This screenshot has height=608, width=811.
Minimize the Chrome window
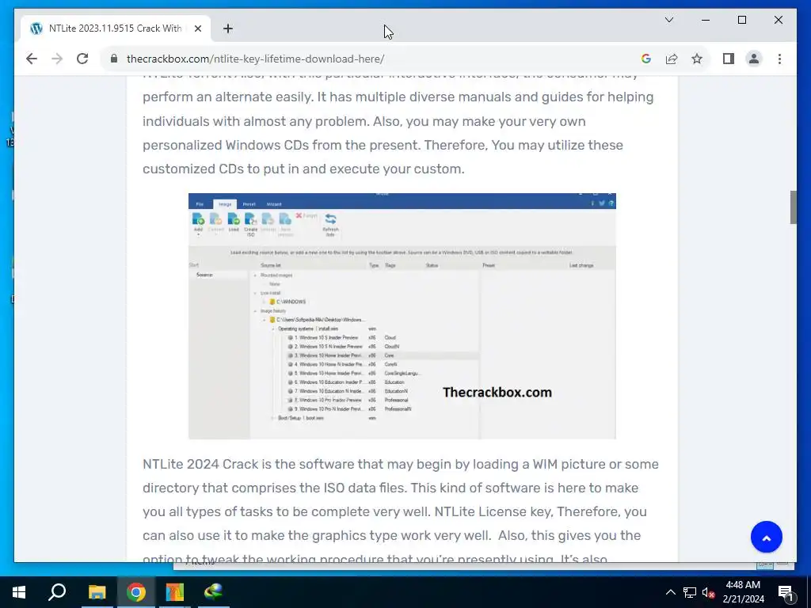[x=706, y=20]
